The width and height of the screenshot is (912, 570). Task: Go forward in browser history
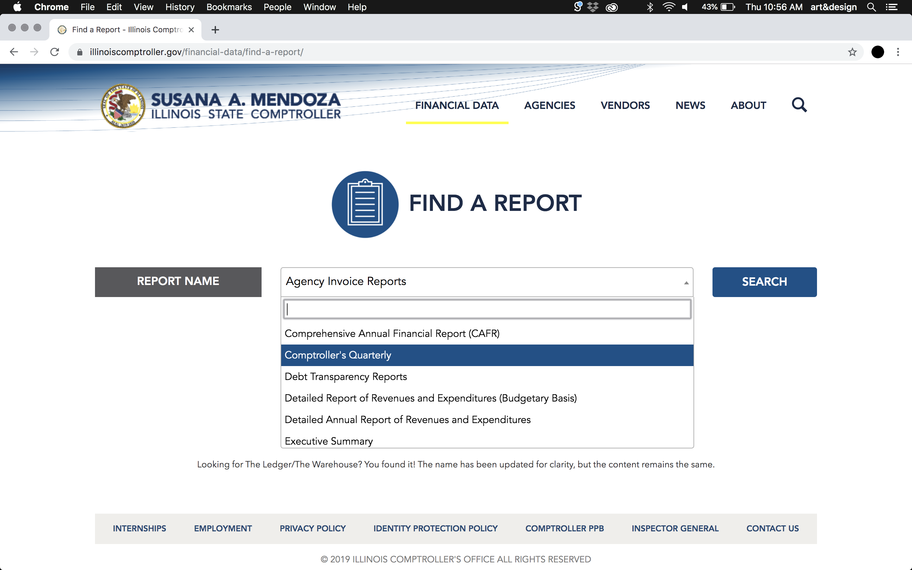click(34, 52)
